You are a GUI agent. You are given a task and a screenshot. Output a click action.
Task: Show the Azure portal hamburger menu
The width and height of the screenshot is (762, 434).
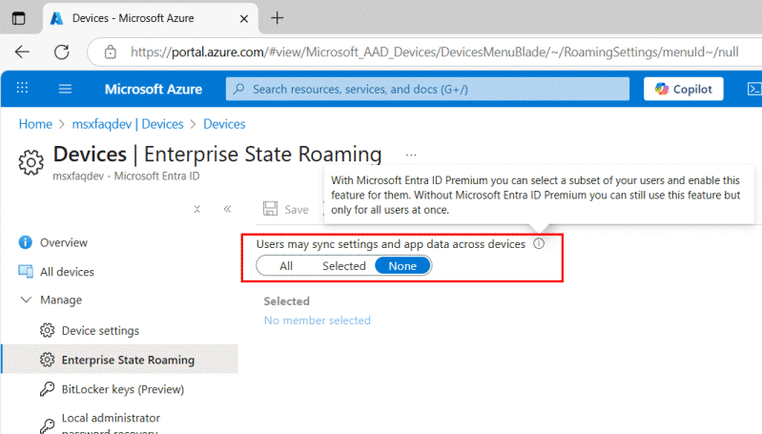click(65, 89)
